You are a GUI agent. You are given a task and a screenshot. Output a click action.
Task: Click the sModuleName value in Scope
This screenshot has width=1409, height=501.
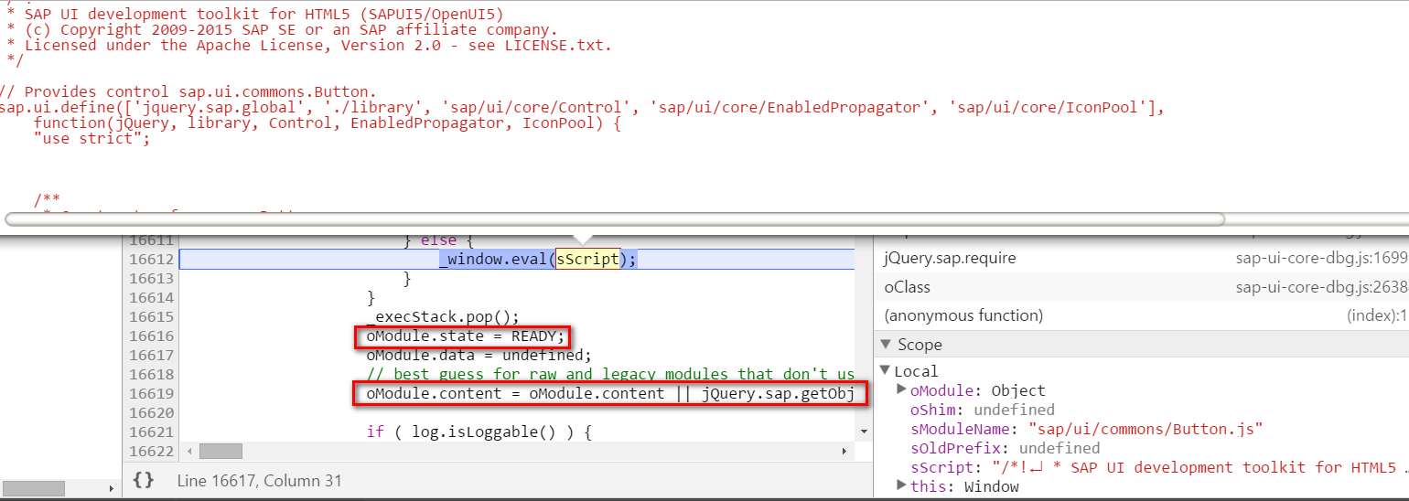(1145, 429)
